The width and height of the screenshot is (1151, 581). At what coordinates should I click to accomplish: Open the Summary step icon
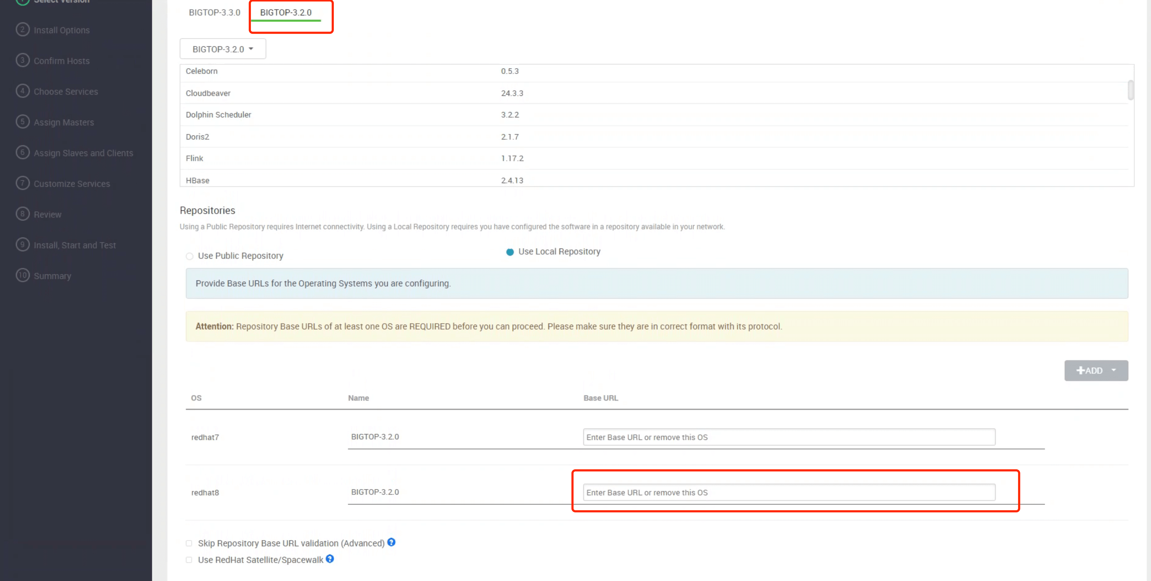(23, 275)
